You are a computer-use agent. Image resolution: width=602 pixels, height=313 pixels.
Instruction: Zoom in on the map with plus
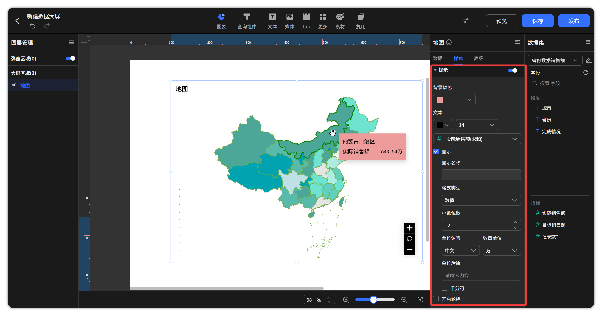pyautogui.click(x=409, y=228)
